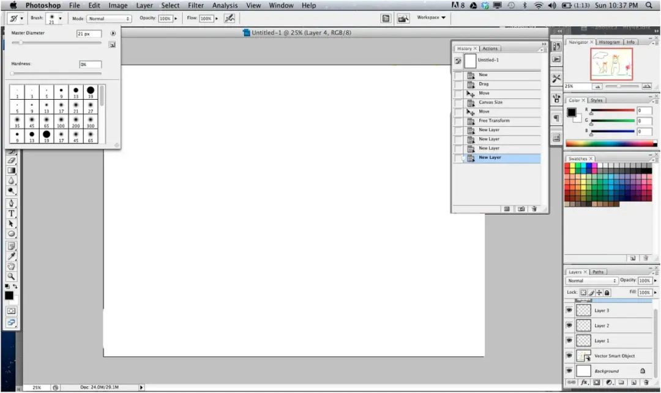
Task: Open the Workspace dropdown
Action: tap(431, 18)
